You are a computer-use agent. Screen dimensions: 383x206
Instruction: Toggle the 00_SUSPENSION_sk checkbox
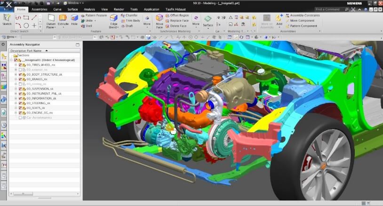click(x=20, y=89)
